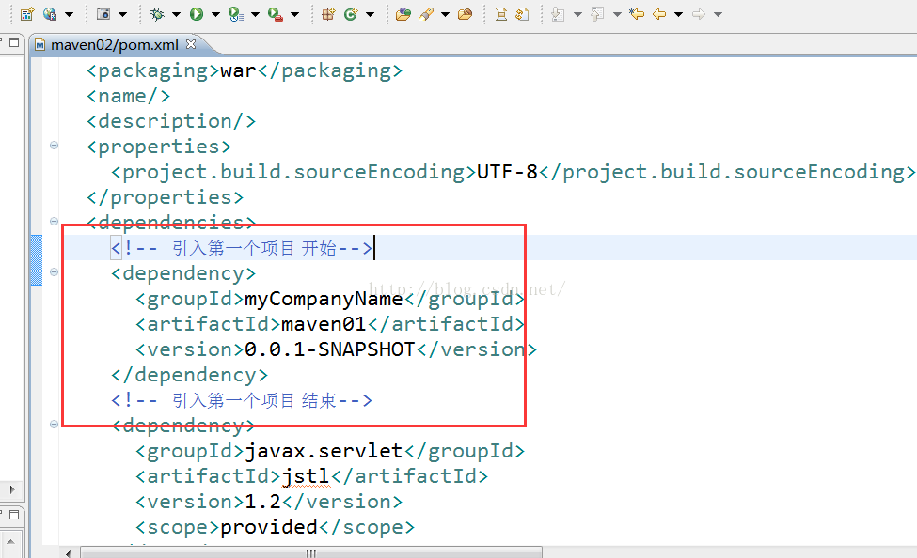Click the Open Task folder icon
This screenshot has height=558, width=917.
465,14
